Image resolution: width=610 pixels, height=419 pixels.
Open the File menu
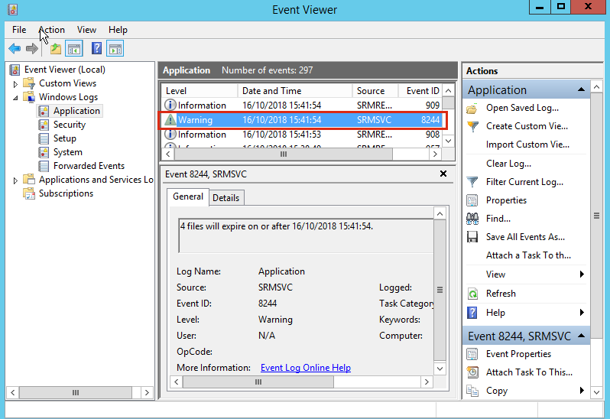(19, 30)
